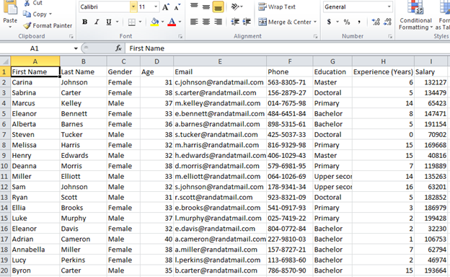Viewport: 450px width, 277px height.
Task: Increase font size with Grow Font icon
Action: pyautogui.click(x=166, y=7)
